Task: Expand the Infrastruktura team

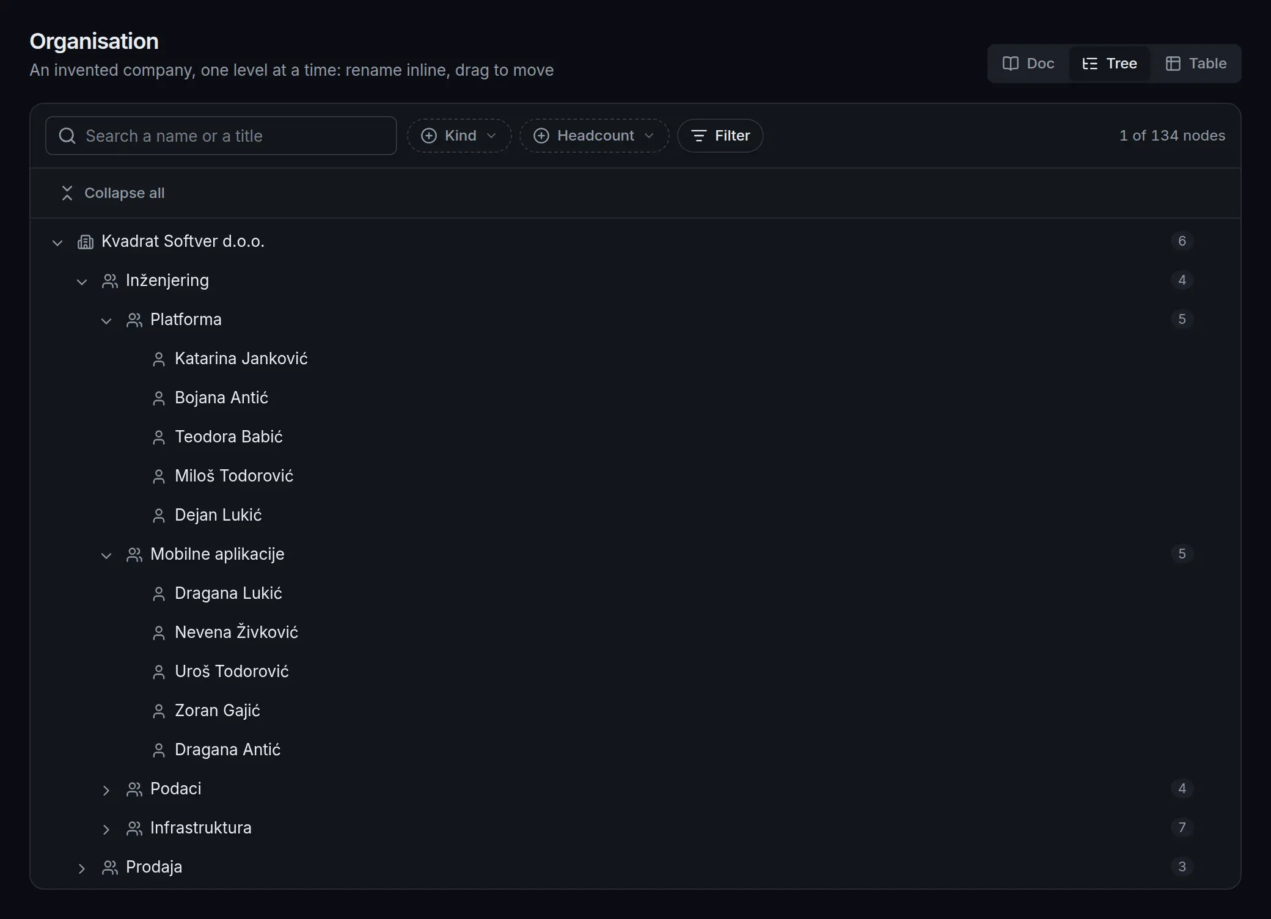Action: tap(106, 829)
